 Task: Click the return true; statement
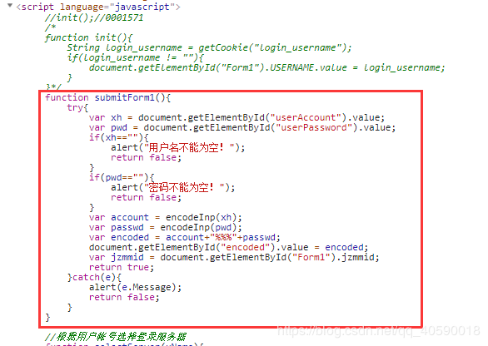(122, 267)
